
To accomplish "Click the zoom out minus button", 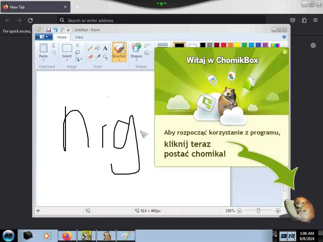I will pos(239,211).
